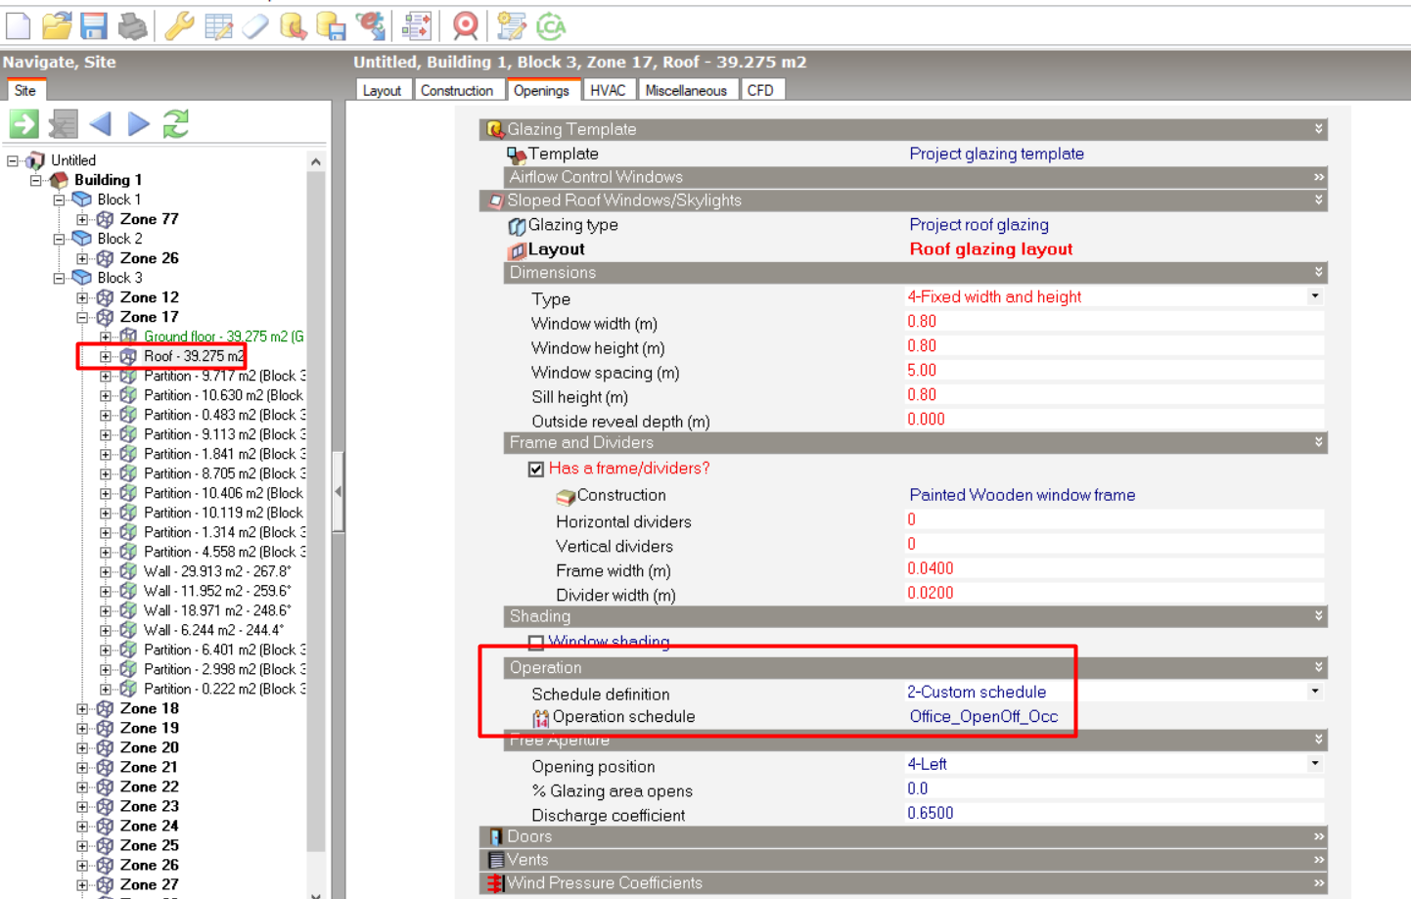Select 'Roof - 39.275 m2' in tree

tap(194, 356)
